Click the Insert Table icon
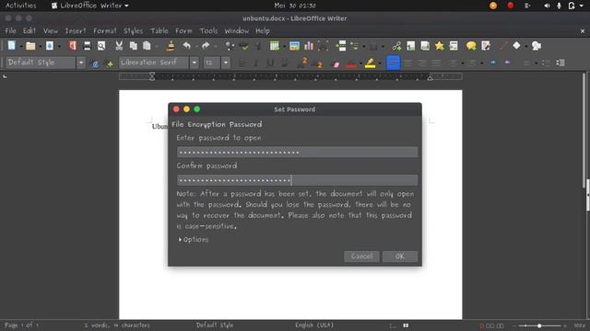 (275, 46)
